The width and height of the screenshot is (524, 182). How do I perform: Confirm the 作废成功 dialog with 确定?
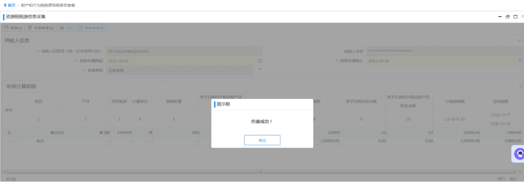pyautogui.click(x=262, y=140)
